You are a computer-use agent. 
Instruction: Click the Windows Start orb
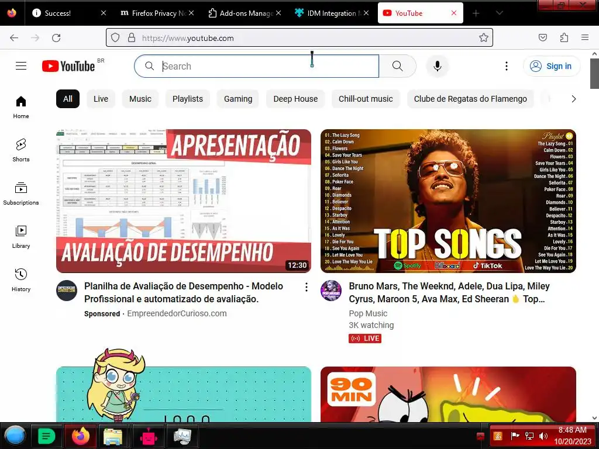tap(15, 436)
